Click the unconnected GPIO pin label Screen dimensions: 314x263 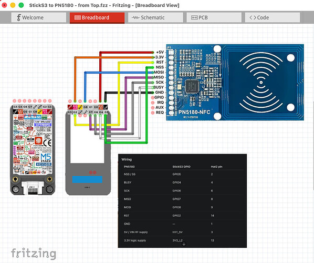point(159,97)
